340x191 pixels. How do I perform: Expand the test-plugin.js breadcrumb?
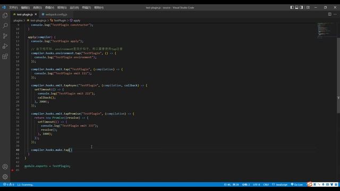(37, 20)
